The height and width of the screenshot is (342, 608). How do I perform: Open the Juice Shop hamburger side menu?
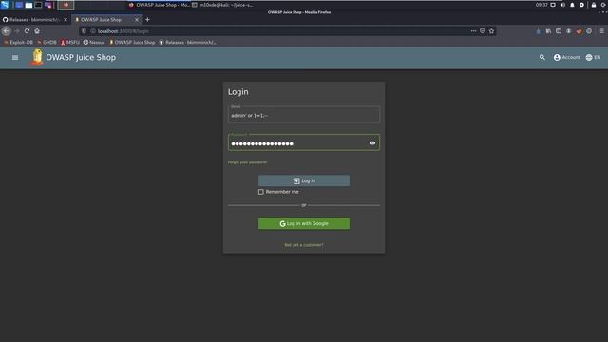pos(15,57)
